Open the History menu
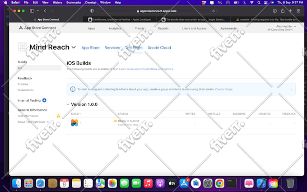The width and height of the screenshot is (307, 192). (x=57, y=3)
